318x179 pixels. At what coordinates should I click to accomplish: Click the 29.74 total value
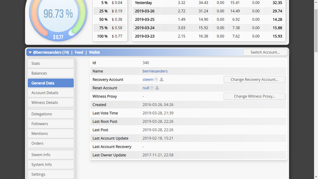pyautogui.click(x=277, y=11)
